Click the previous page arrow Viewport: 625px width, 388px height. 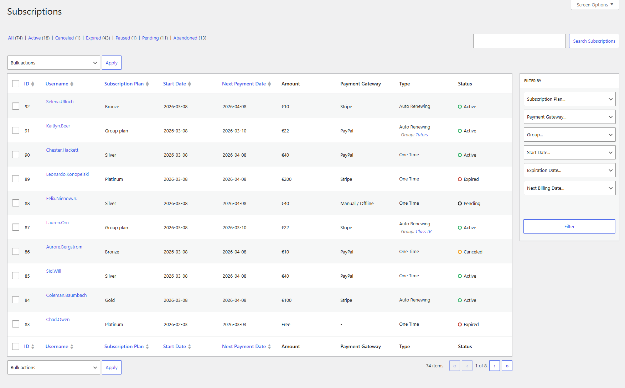point(467,366)
